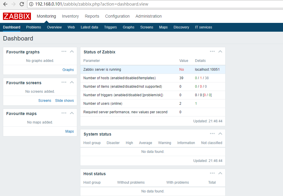The image size is (283, 196).
Task: Click the Zabbix server is running row
Action: pos(153,70)
